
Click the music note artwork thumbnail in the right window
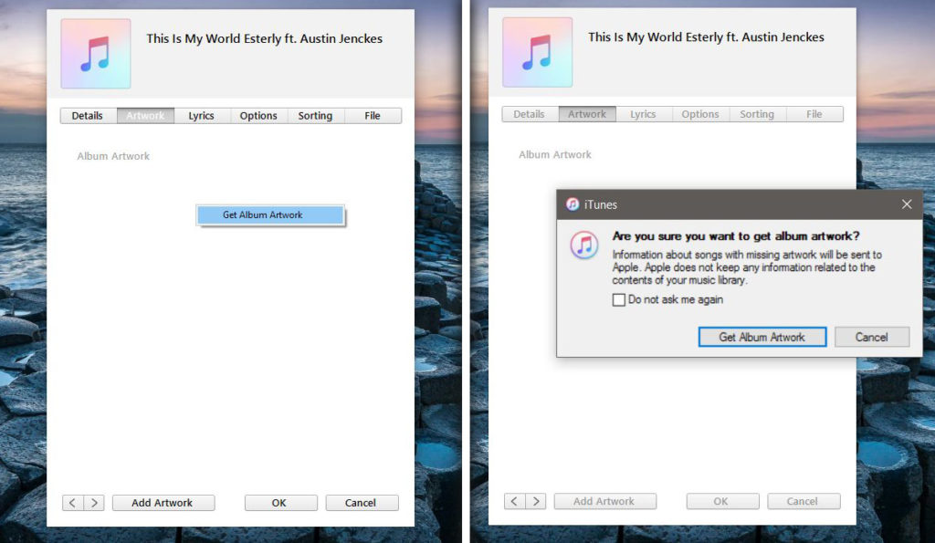[x=537, y=52]
